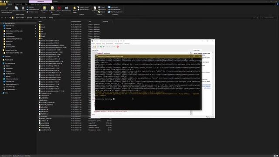Click the Explorer Back navigation arrow
279x157 pixels.
coord(2,18)
